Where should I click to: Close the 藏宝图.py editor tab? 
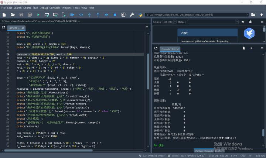[x=23, y=28]
